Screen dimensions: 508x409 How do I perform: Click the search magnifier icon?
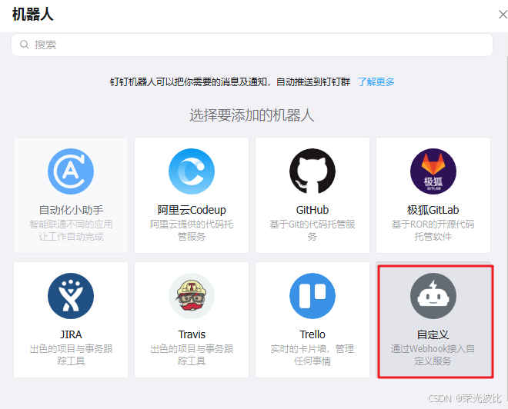[x=25, y=45]
